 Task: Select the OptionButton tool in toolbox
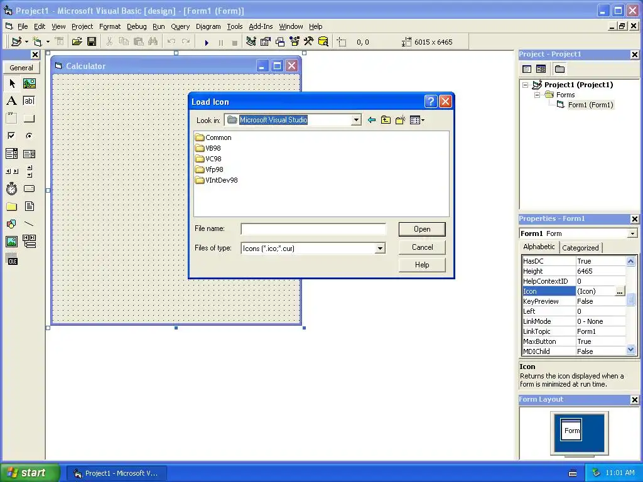pos(29,136)
